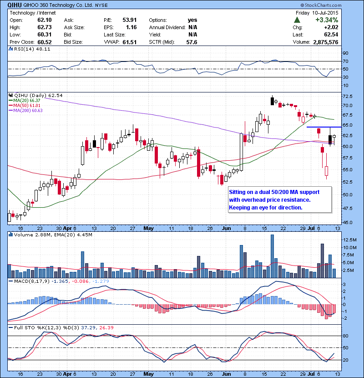Click the MA(50) 61.01 legend entry

[x=25, y=106]
